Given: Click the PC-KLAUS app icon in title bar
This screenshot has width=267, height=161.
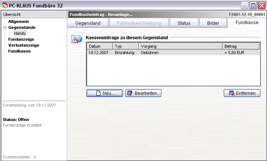Looking at the screenshot, I should [4, 5].
